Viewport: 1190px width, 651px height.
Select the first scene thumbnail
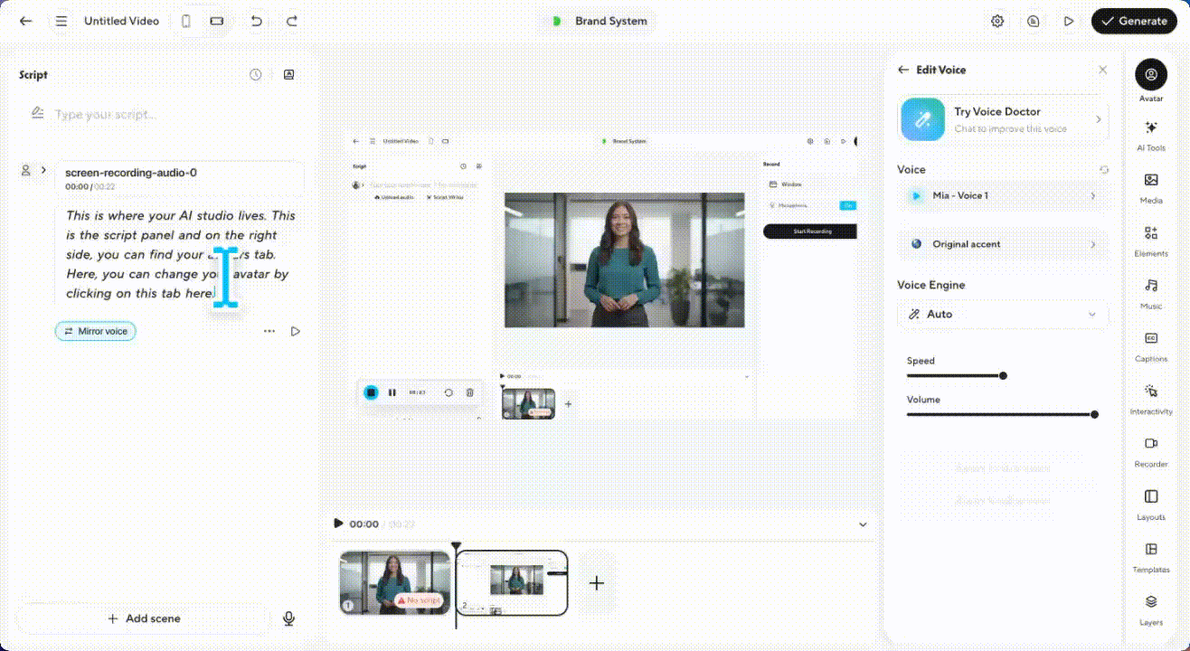394,583
